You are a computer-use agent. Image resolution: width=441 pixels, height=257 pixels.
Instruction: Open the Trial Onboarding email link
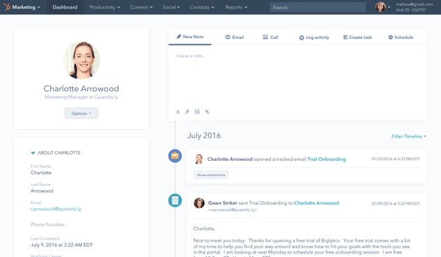point(326,159)
